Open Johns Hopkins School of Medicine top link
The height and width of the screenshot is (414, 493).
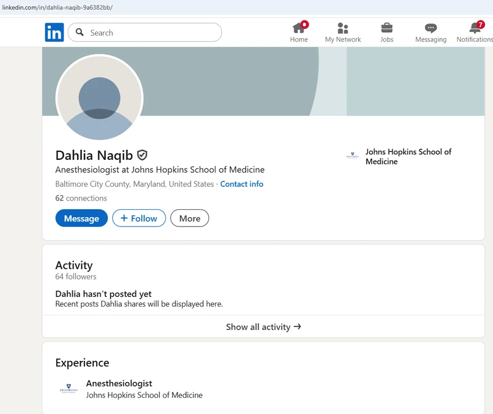pyautogui.click(x=408, y=156)
